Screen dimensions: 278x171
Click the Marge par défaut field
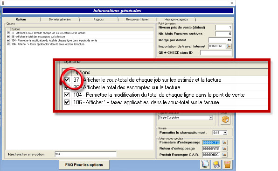tap(220, 40)
